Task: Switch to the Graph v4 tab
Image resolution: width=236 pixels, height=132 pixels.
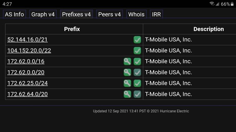Action: [x=43, y=14]
